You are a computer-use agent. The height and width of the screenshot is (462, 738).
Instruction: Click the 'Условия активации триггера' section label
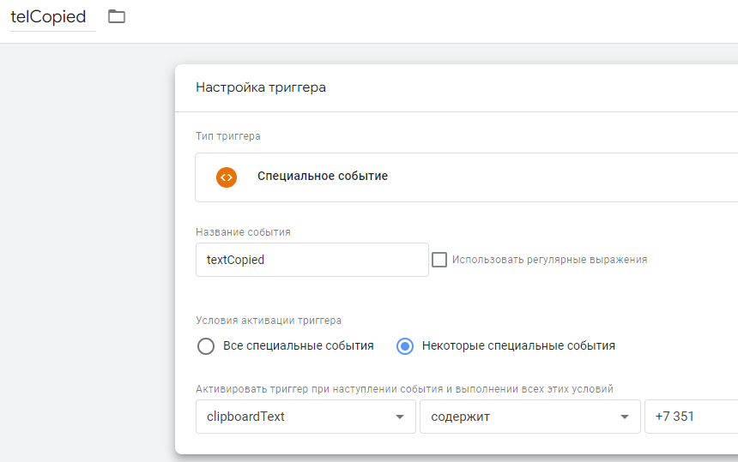269,321
